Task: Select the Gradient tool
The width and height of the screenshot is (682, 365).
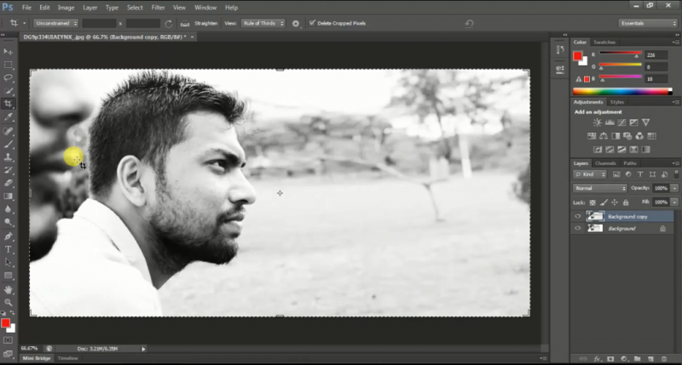Action: (9, 197)
